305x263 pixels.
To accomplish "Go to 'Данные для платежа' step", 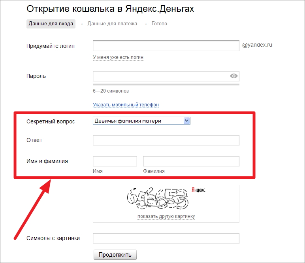I will [x=112, y=24].
